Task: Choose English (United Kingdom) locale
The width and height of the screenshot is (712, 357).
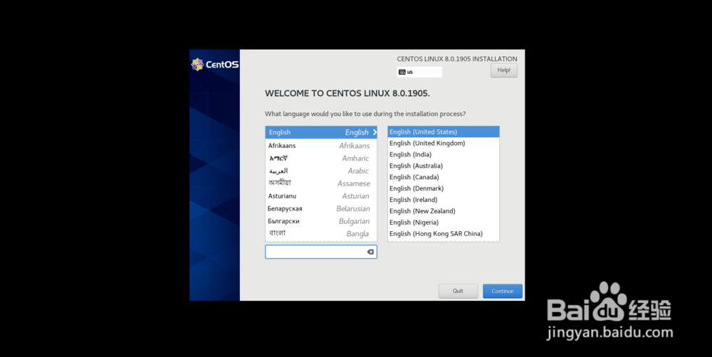Action: 443,144
